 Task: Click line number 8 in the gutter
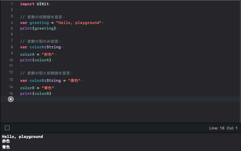click(12, 47)
